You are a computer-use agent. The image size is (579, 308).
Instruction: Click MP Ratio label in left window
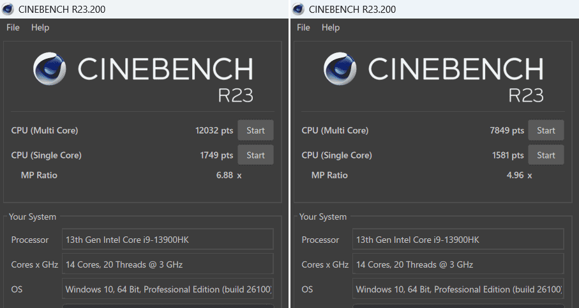39,175
